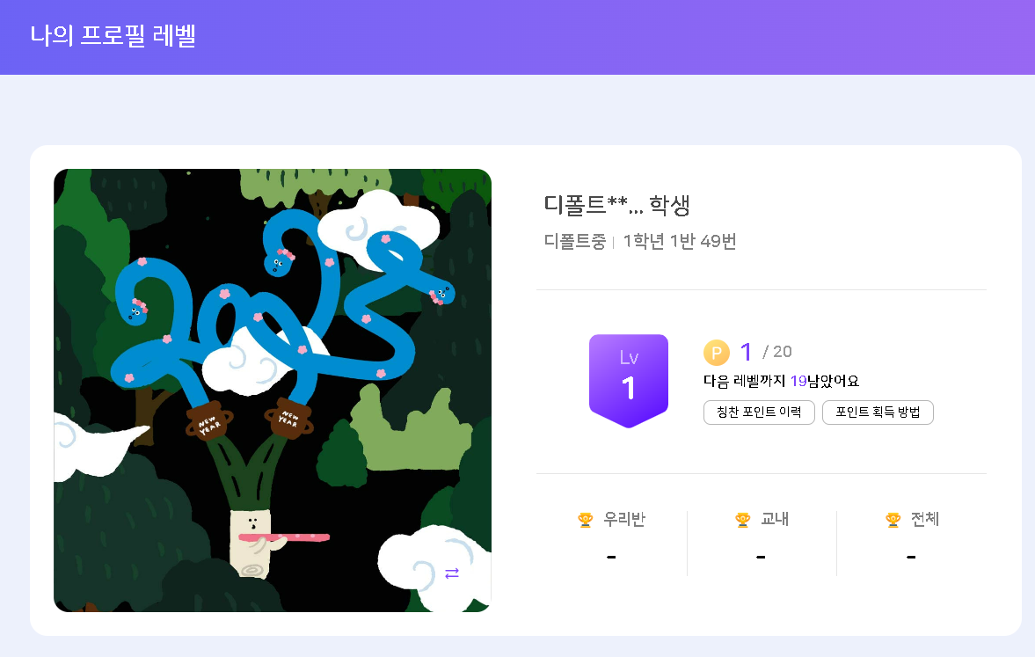Open 칭찬 포인트 이력 history
Viewport: 1035px width, 657px height.
pyautogui.click(x=759, y=412)
